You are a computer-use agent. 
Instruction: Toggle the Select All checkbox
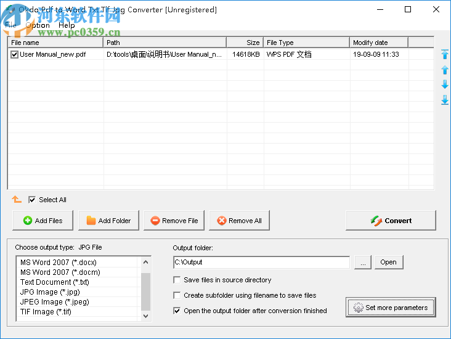click(32, 200)
